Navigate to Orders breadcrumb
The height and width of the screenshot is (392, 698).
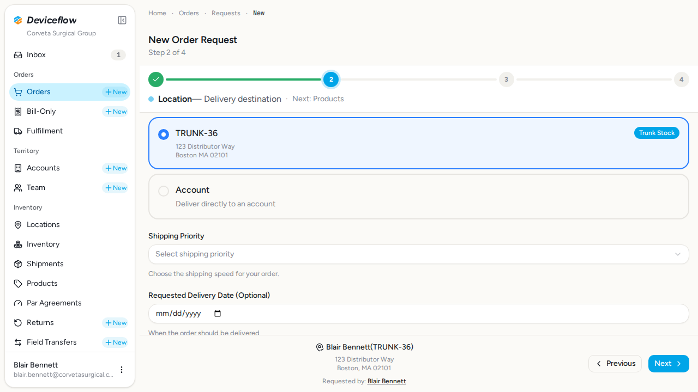pyautogui.click(x=189, y=13)
